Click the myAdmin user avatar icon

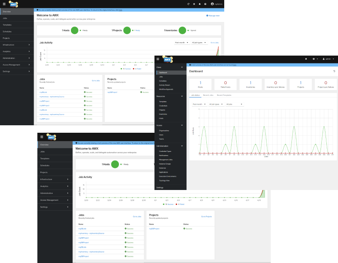[x=211, y=4]
